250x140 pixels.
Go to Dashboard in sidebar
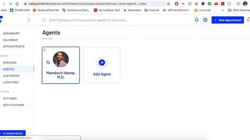11,33
